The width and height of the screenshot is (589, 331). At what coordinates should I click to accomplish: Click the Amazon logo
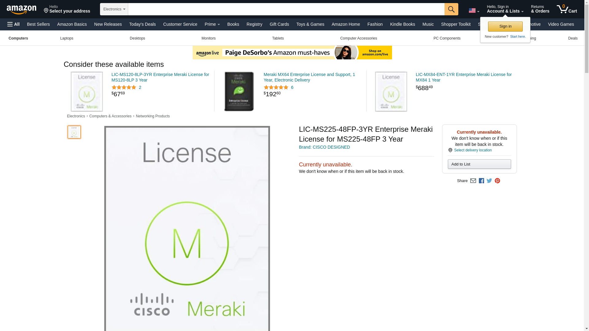coord(21,10)
